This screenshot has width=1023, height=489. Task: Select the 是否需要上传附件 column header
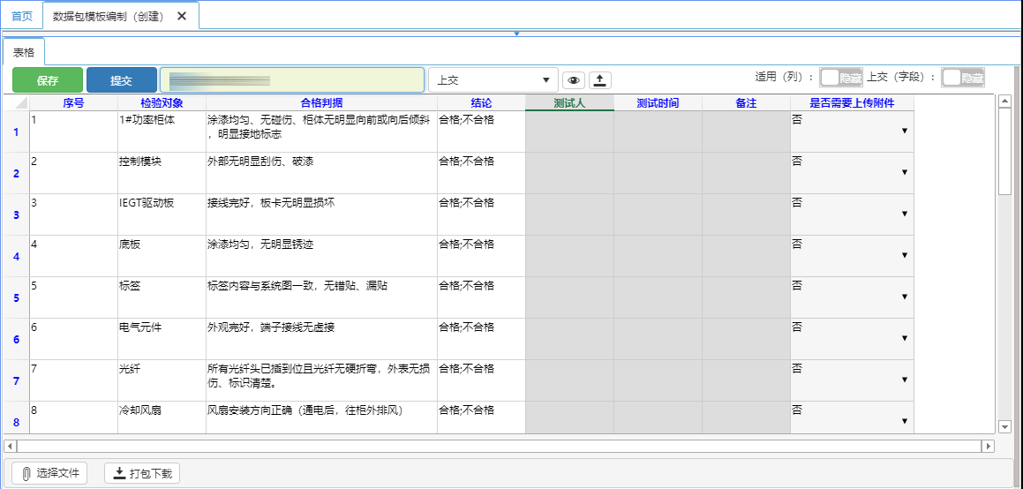click(x=852, y=103)
